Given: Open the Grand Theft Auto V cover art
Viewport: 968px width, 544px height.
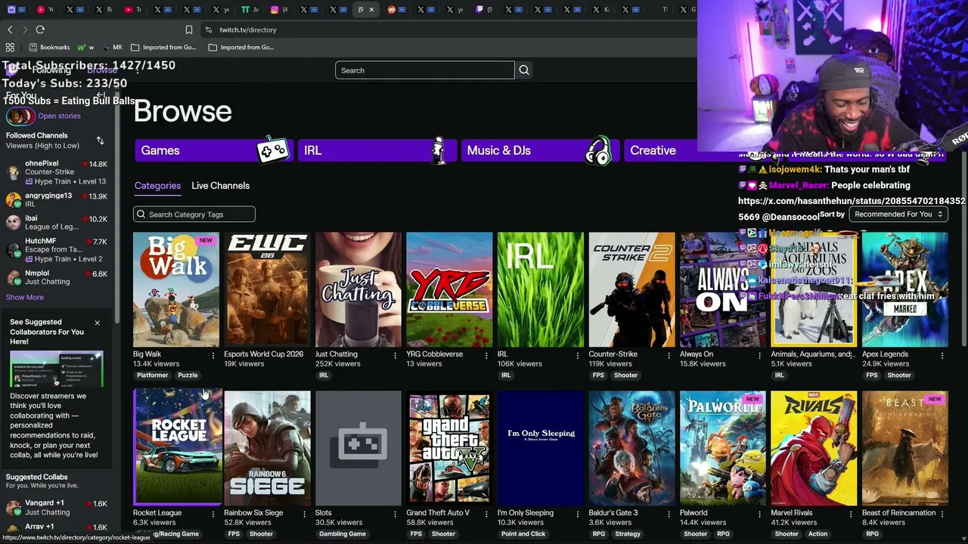Looking at the screenshot, I should 449,448.
